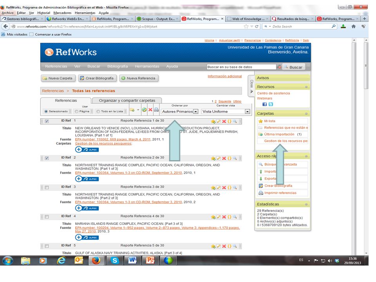
Task: Add reference 2 to My List star
Action: tap(213, 158)
